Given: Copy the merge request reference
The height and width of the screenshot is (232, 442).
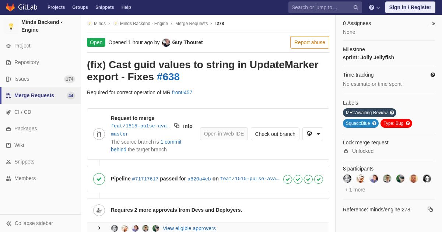Looking at the screenshot, I should click(430, 209).
